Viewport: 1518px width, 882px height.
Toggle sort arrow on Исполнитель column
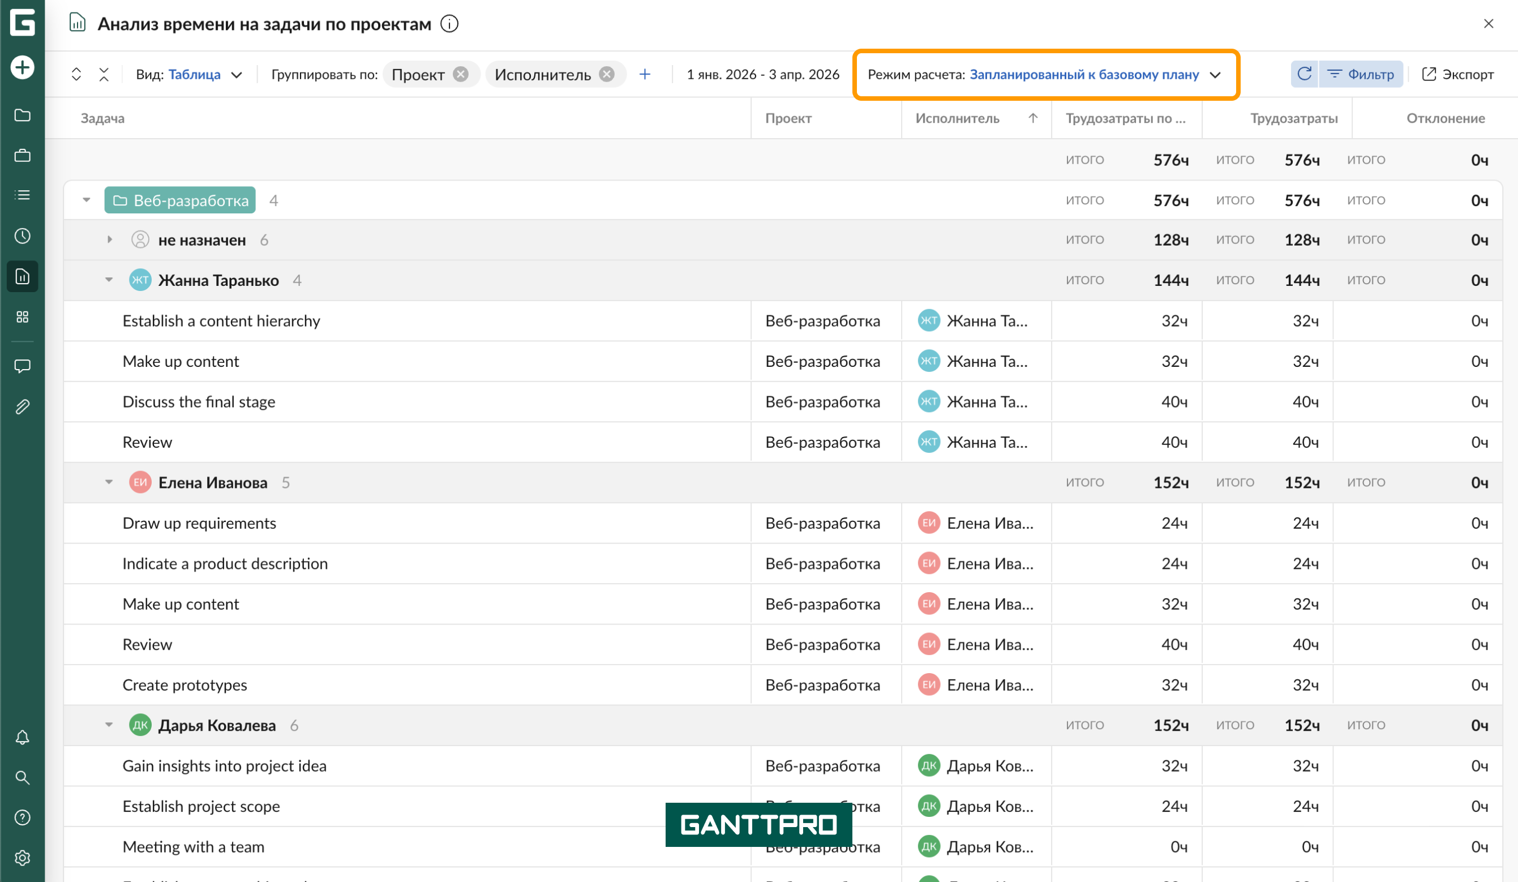pos(1033,118)
